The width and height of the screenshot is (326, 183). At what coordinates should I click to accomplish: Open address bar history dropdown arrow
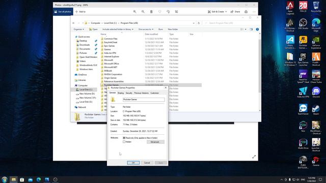pos(194,23)
